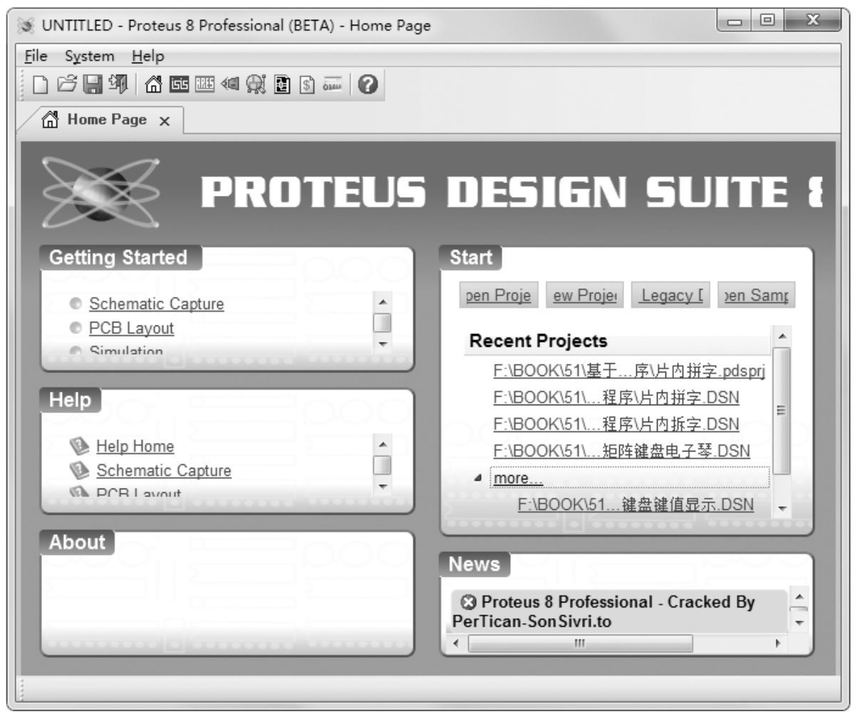Click the News panel scroll right arrow
This screenshot has width=855, height=715.
[x=778, y=643]
